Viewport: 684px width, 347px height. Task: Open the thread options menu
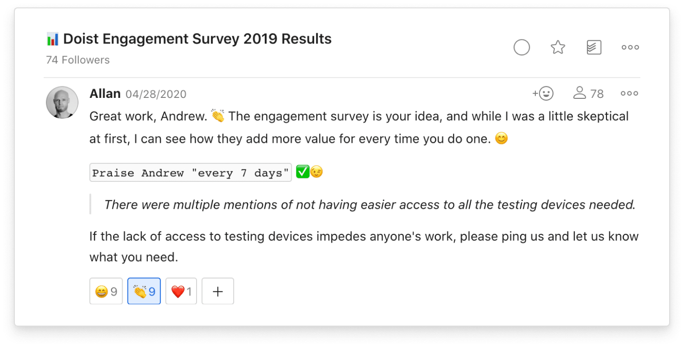[x=630, y=47]
